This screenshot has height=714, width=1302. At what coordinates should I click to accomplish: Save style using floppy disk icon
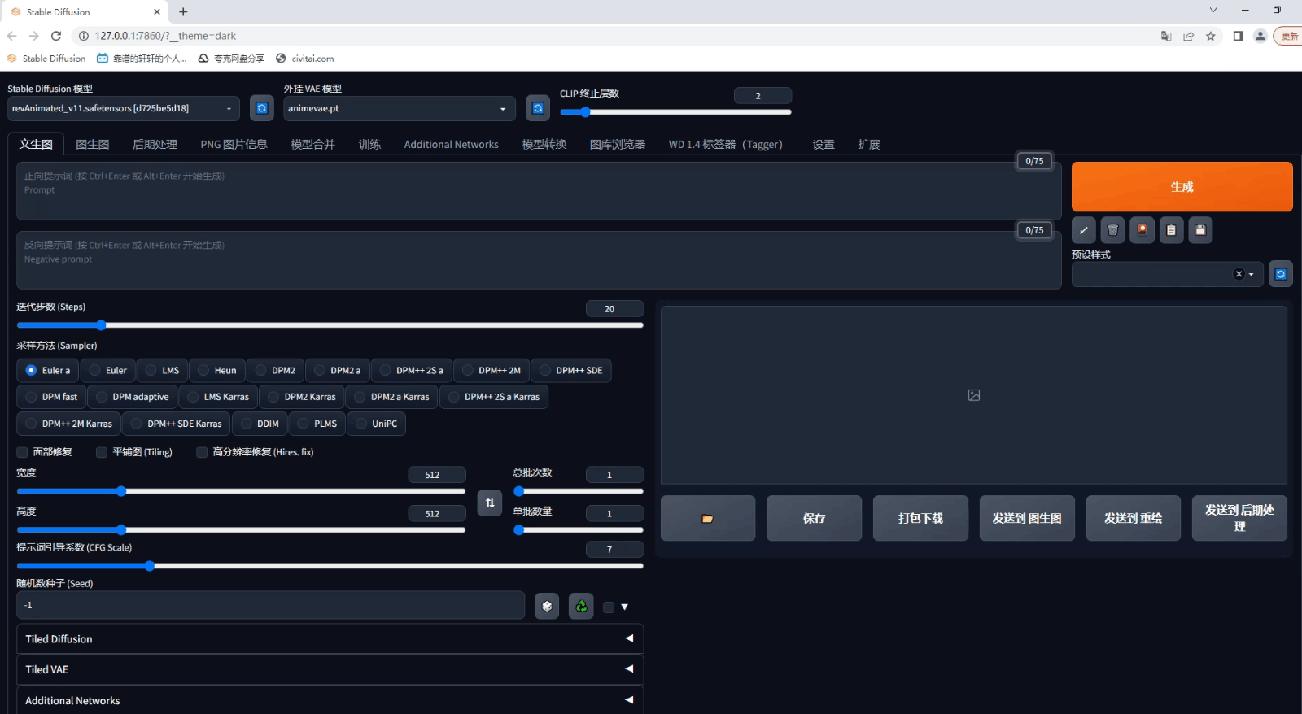point(1200,230)
